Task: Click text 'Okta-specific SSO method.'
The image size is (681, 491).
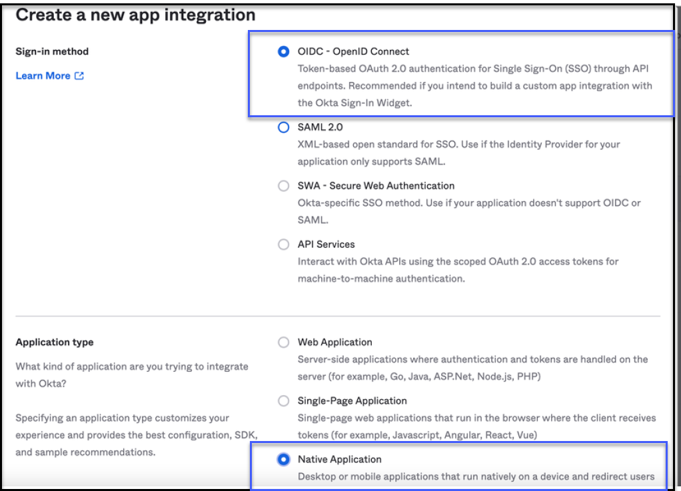Action: (360, 203)
